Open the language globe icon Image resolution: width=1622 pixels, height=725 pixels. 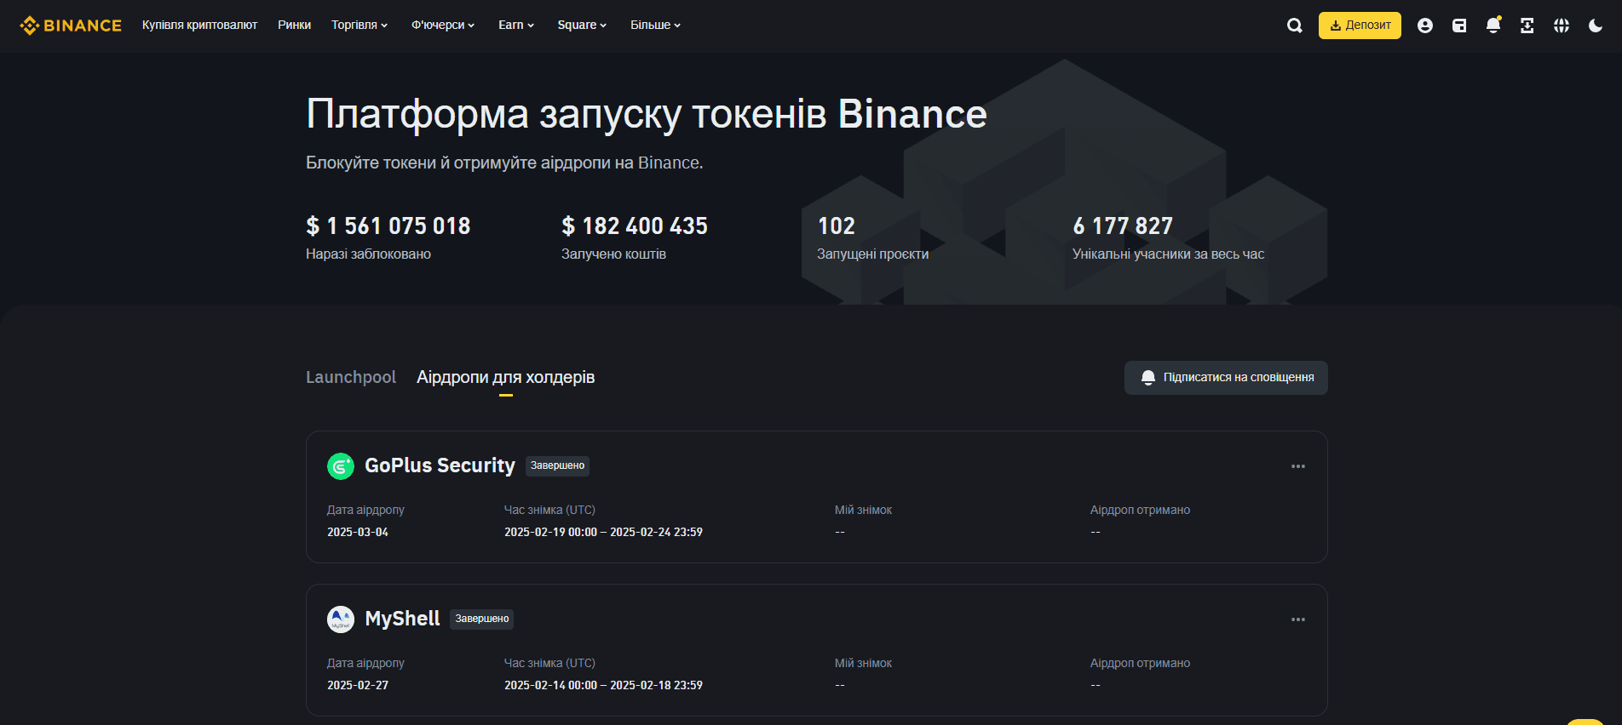[1562, 26]
